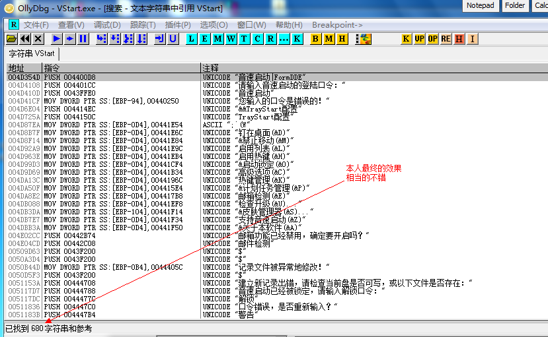Select row with PUSH 004401CC
This screenshot has width=548, height=337.
pos(277,85)
